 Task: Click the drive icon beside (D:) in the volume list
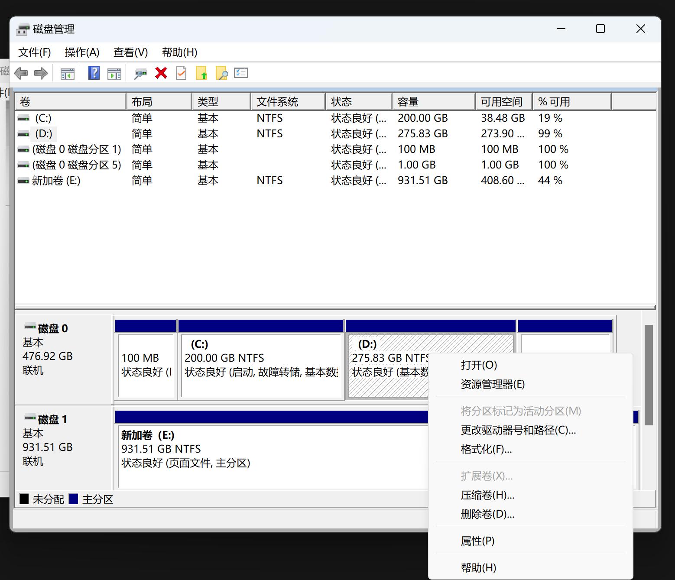point(23,134)
